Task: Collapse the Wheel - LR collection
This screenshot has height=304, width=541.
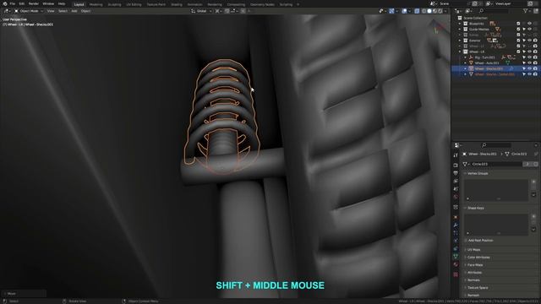Action: coord(460,52)
